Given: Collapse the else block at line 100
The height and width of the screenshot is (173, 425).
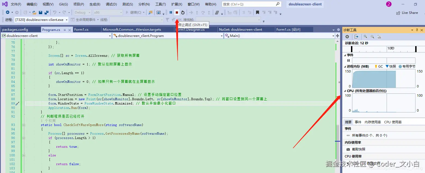Looking at the screenshot, I should click(x=24, y=155).
